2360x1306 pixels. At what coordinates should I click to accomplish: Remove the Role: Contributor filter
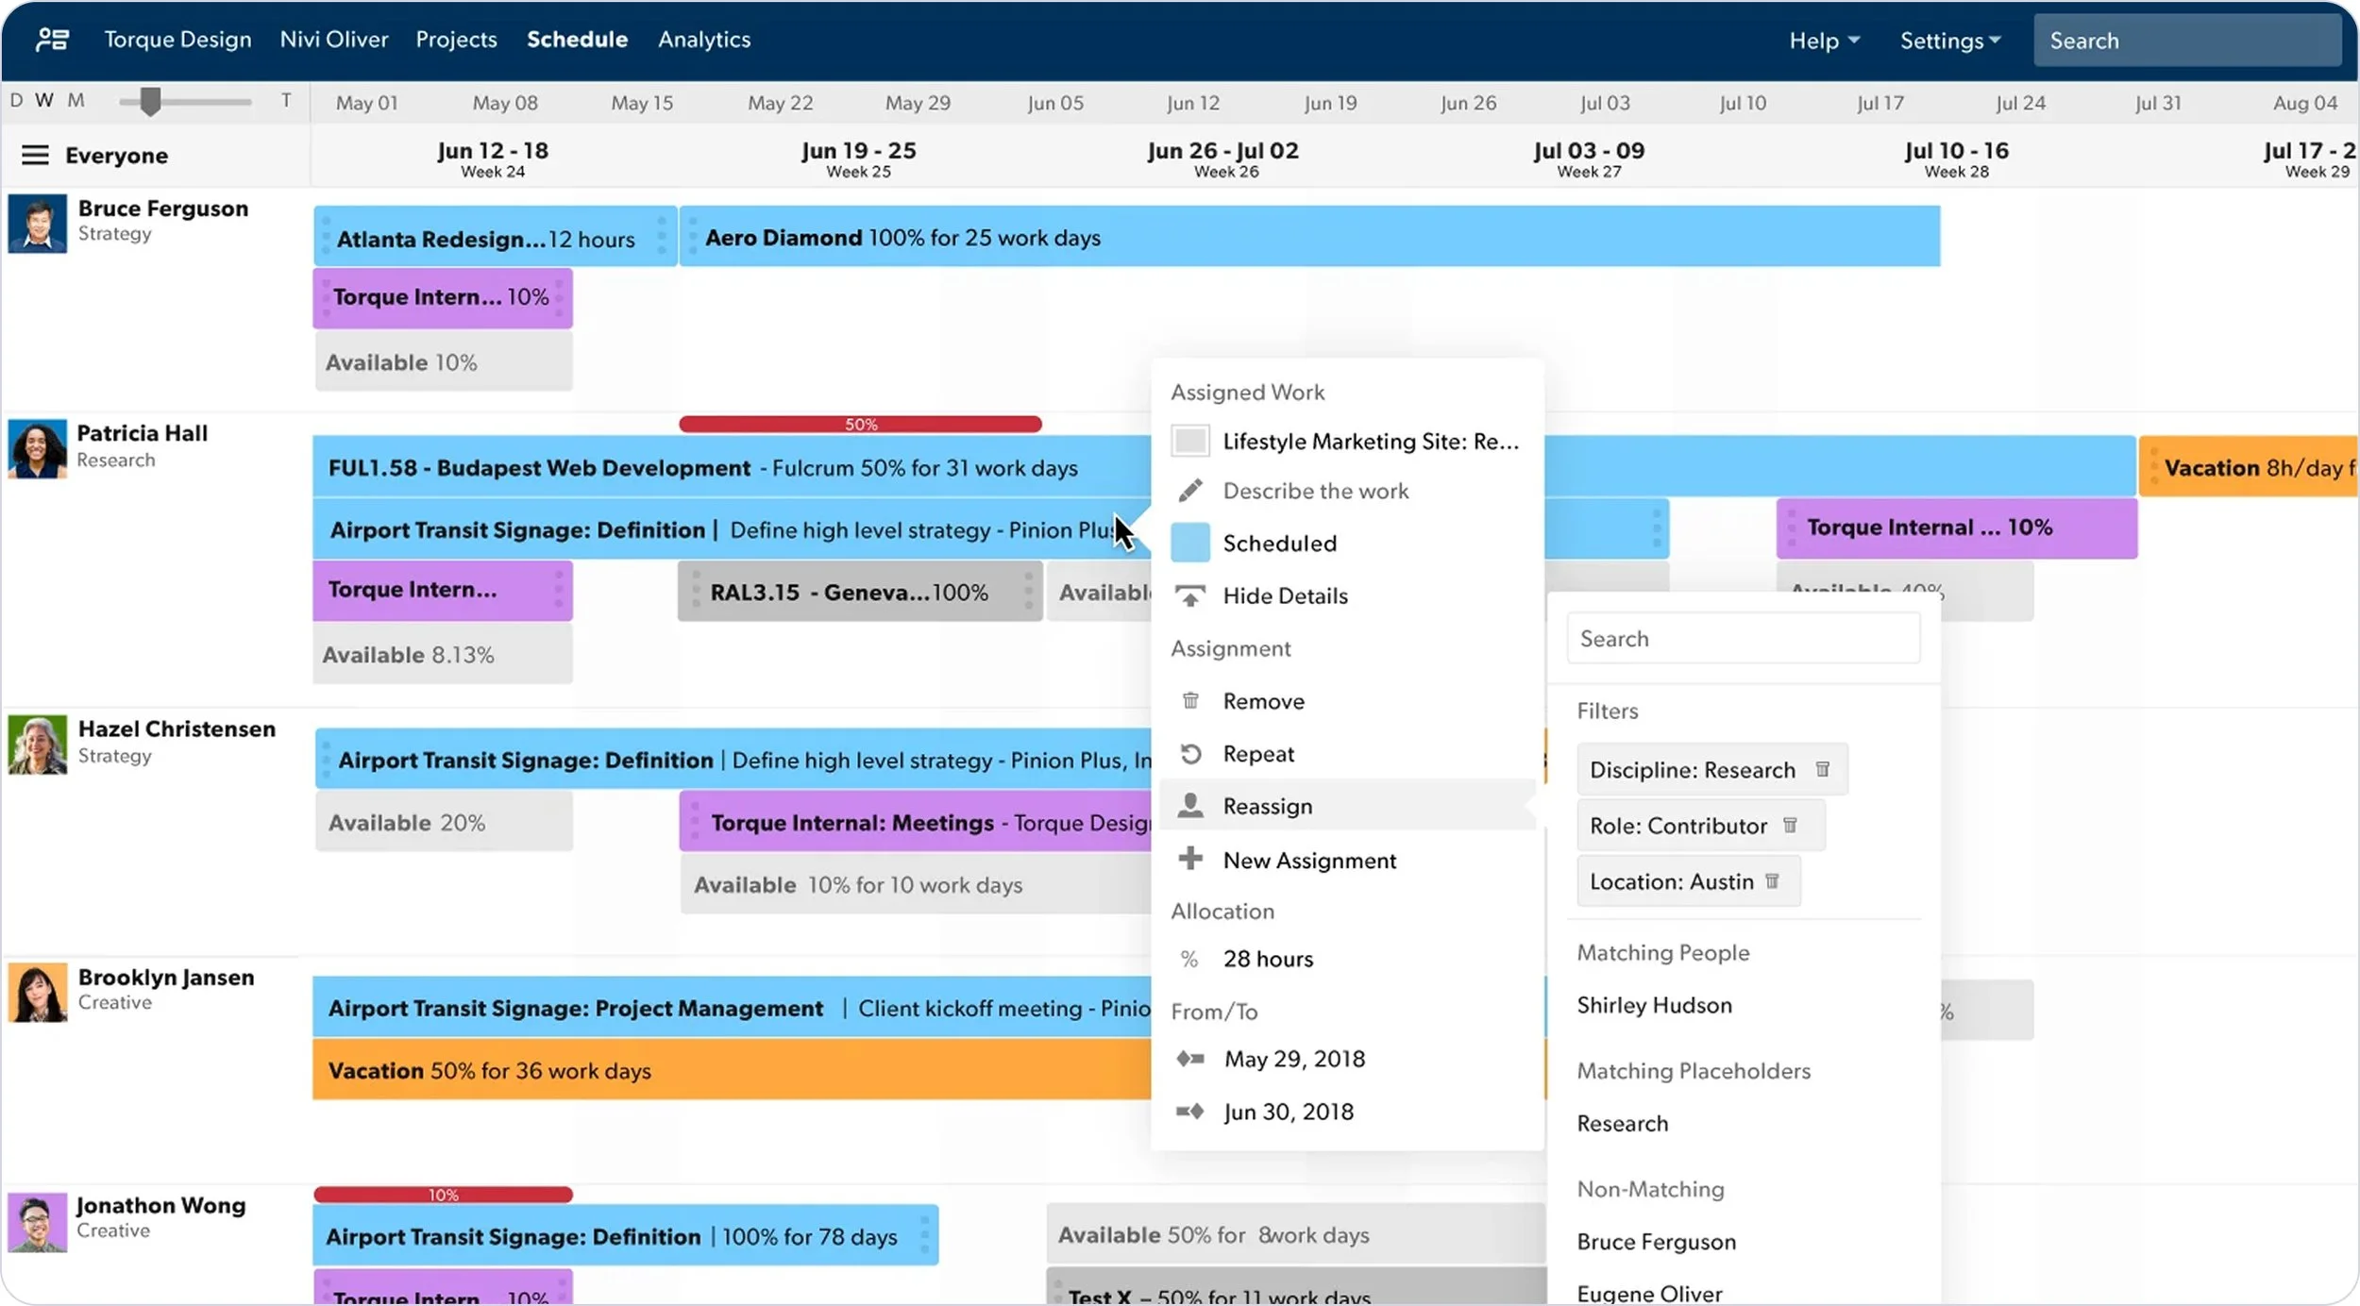coord(1790,825)
